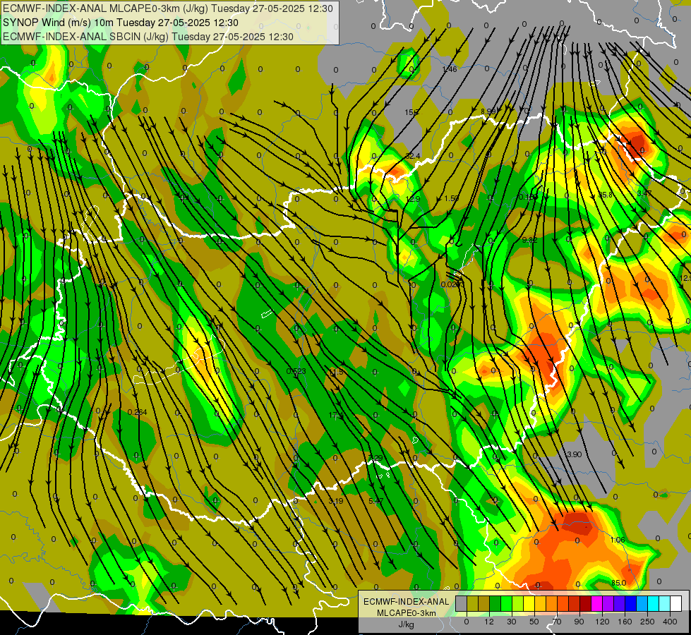Select the purple legend swatch
This screenshot has height=635, width=691.
(x=608, y=603)
